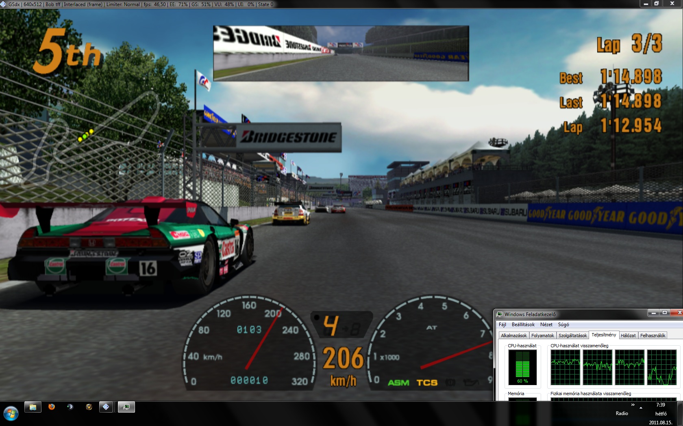Switch to the Folyamatok tab
The width and height of the screenshot is (683, 426).
tap(543, 336)
